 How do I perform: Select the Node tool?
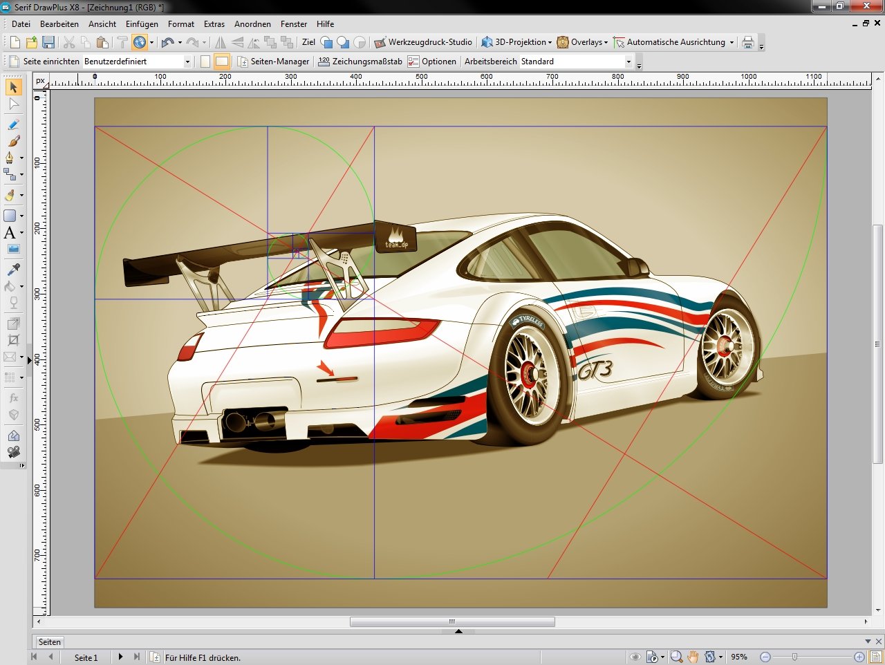click(13, 104)
